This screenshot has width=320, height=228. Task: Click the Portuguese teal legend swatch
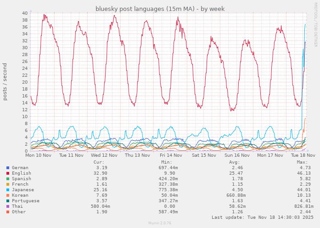8,201
